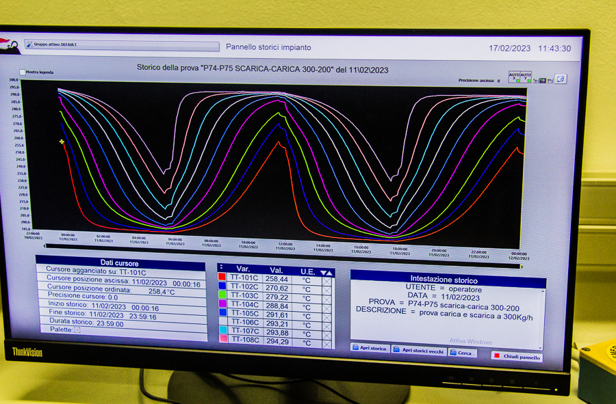
Task: Click the left arrow of the chart time scrollbar
Action: 44,246
